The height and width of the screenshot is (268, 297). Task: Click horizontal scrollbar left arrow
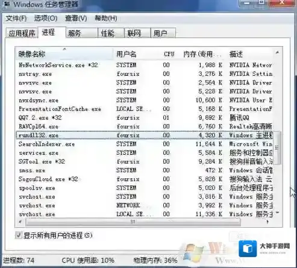click(x=20, y=222)
